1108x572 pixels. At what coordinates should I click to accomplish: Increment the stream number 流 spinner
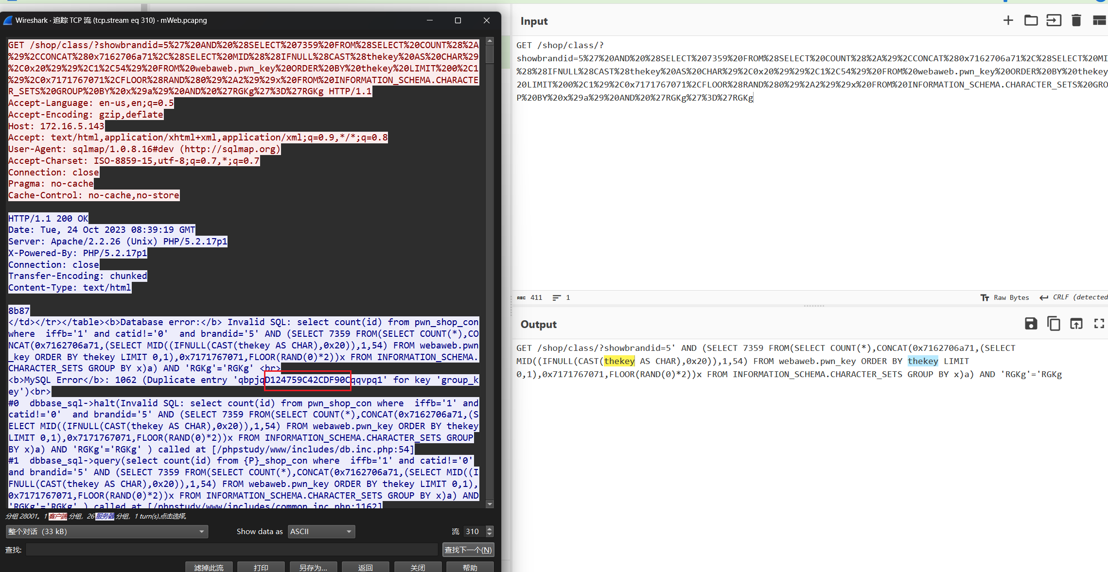tap(490, 529)
